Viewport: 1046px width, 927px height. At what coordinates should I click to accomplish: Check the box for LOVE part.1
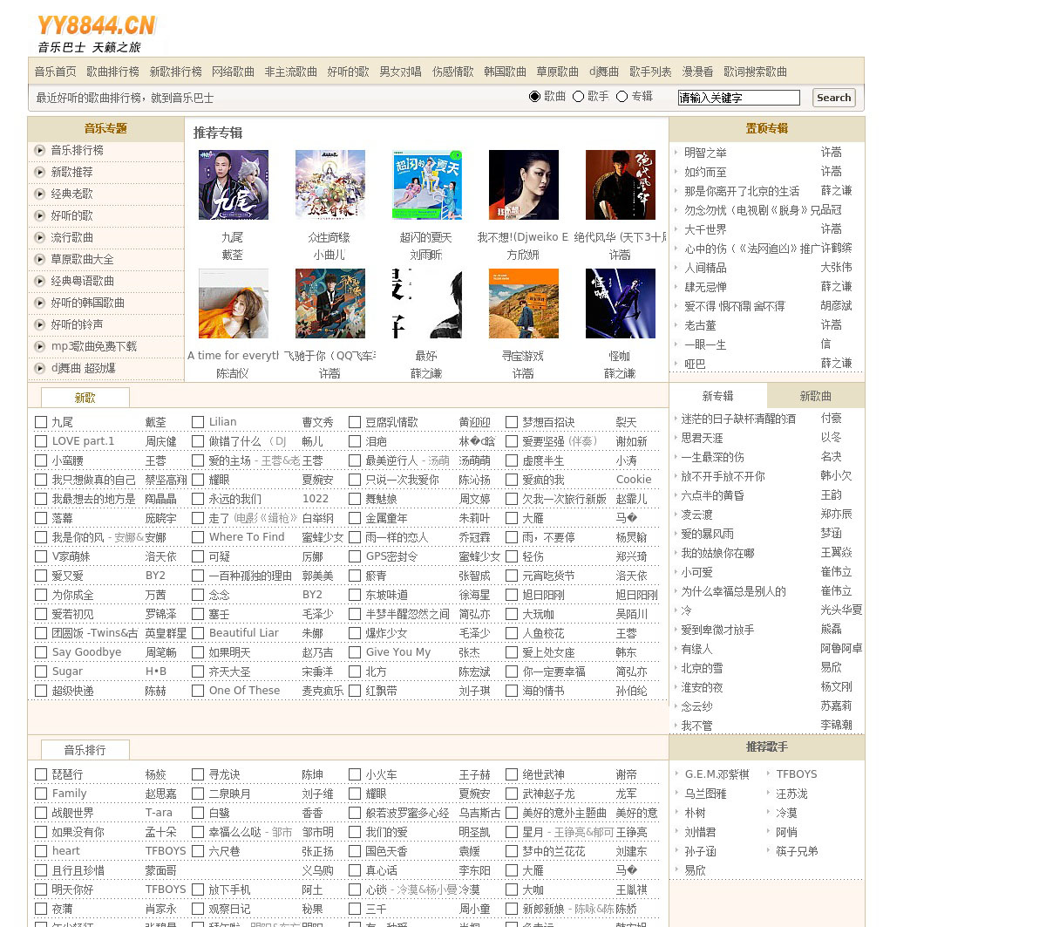(x=41, y=441)
